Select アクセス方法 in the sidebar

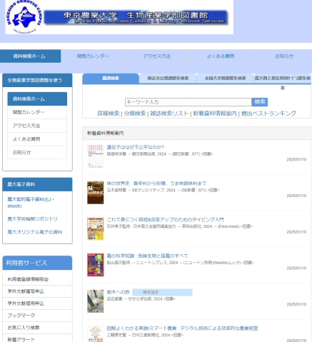[37, 126]
